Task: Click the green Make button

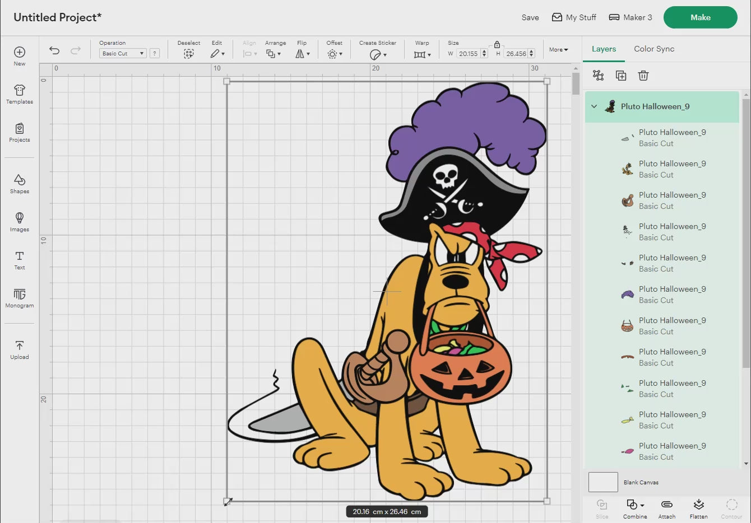Action: (701, 17)
